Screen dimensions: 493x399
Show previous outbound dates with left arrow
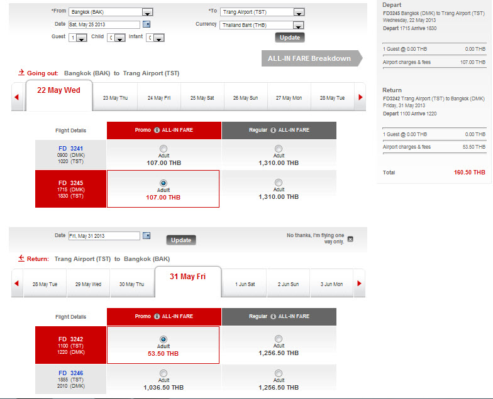pyautogui.click(x=16, y=97)
